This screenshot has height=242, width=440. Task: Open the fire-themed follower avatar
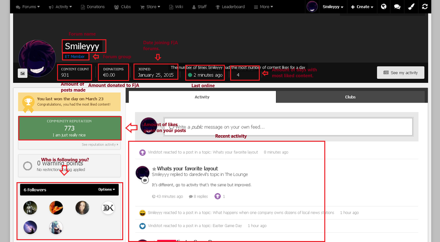[x=56, y=208]
